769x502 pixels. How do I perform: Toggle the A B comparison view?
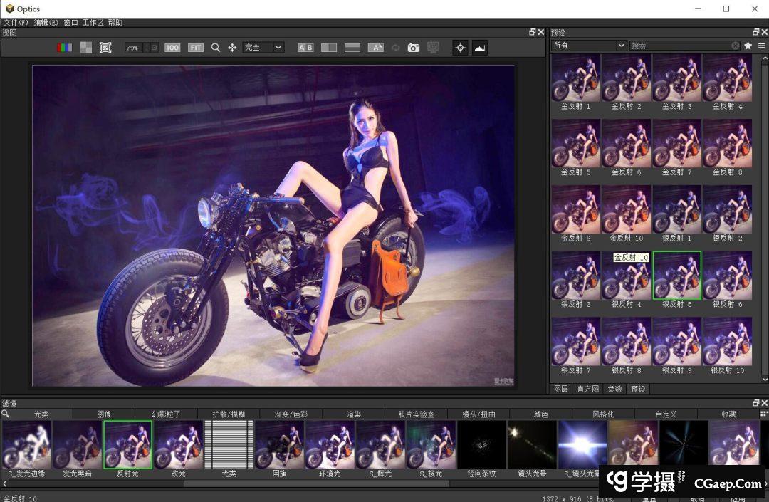tap(305, 48)
